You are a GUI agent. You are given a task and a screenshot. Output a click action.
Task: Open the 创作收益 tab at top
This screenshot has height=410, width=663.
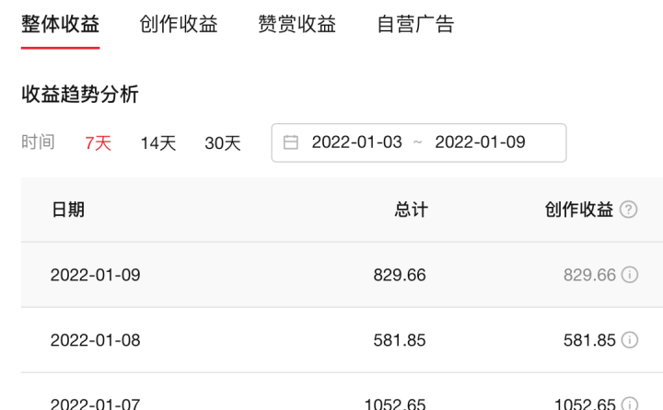pos(179,25)
